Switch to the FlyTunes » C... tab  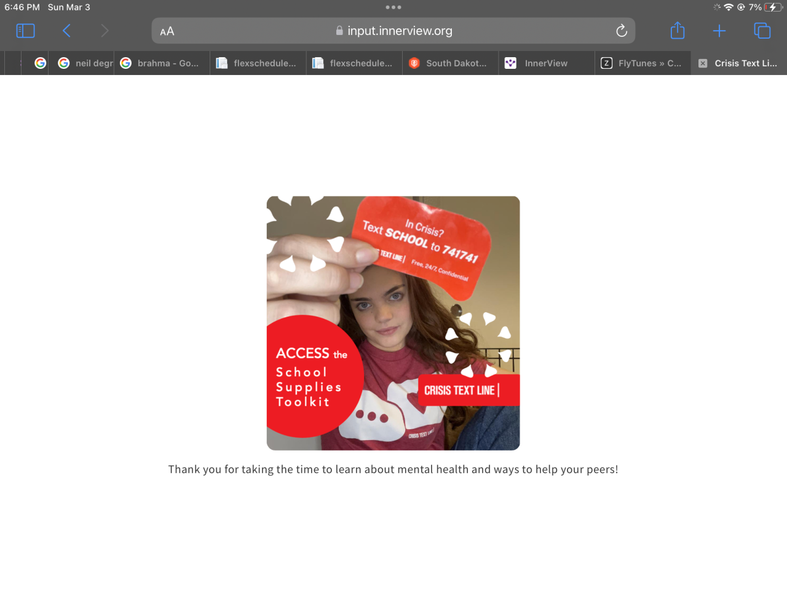[x=643, y=63]
